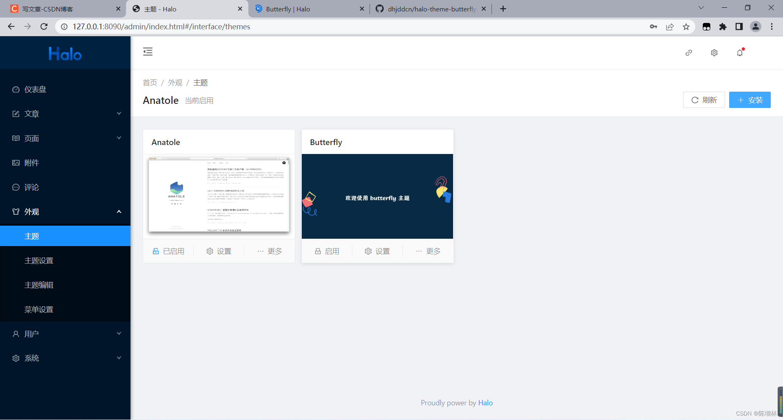This screenshot has width=783, height=420.
Task: Click the 系统 gear icon in the sidebar
Action: tap(16, 358)
